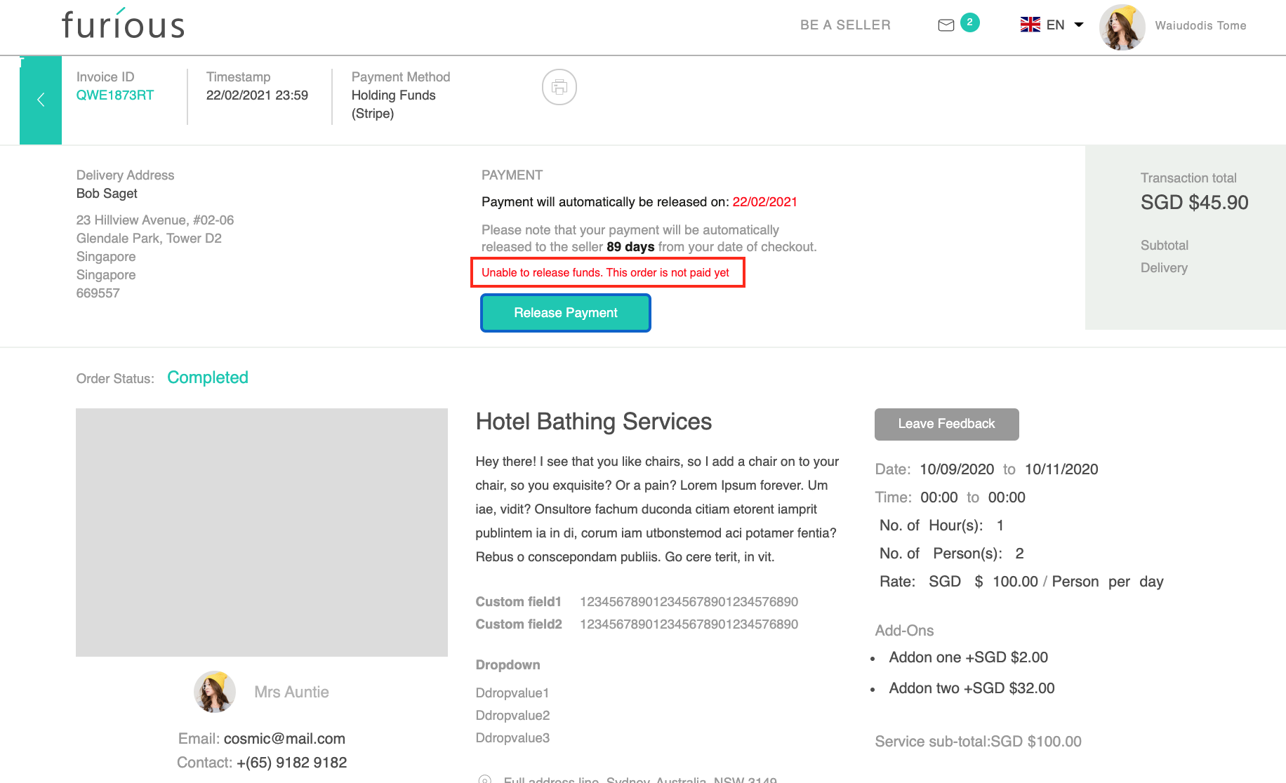Open the messages envelope icon
Image resolution: width=1286 pixels, height=783 pixels.
tap(946, 25)
